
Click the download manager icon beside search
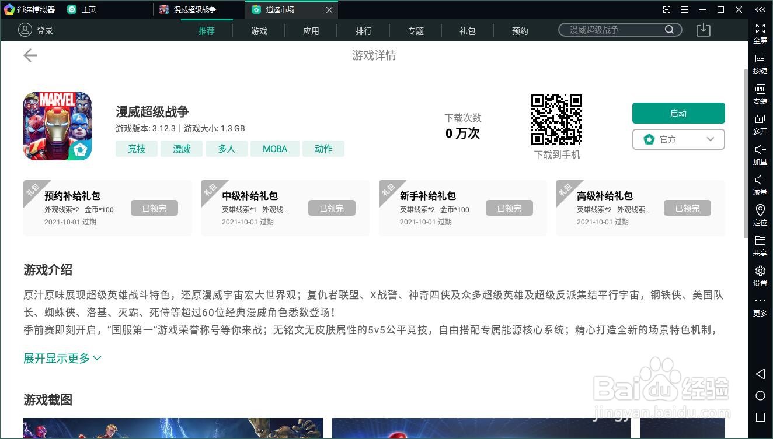tap(703, 30)
